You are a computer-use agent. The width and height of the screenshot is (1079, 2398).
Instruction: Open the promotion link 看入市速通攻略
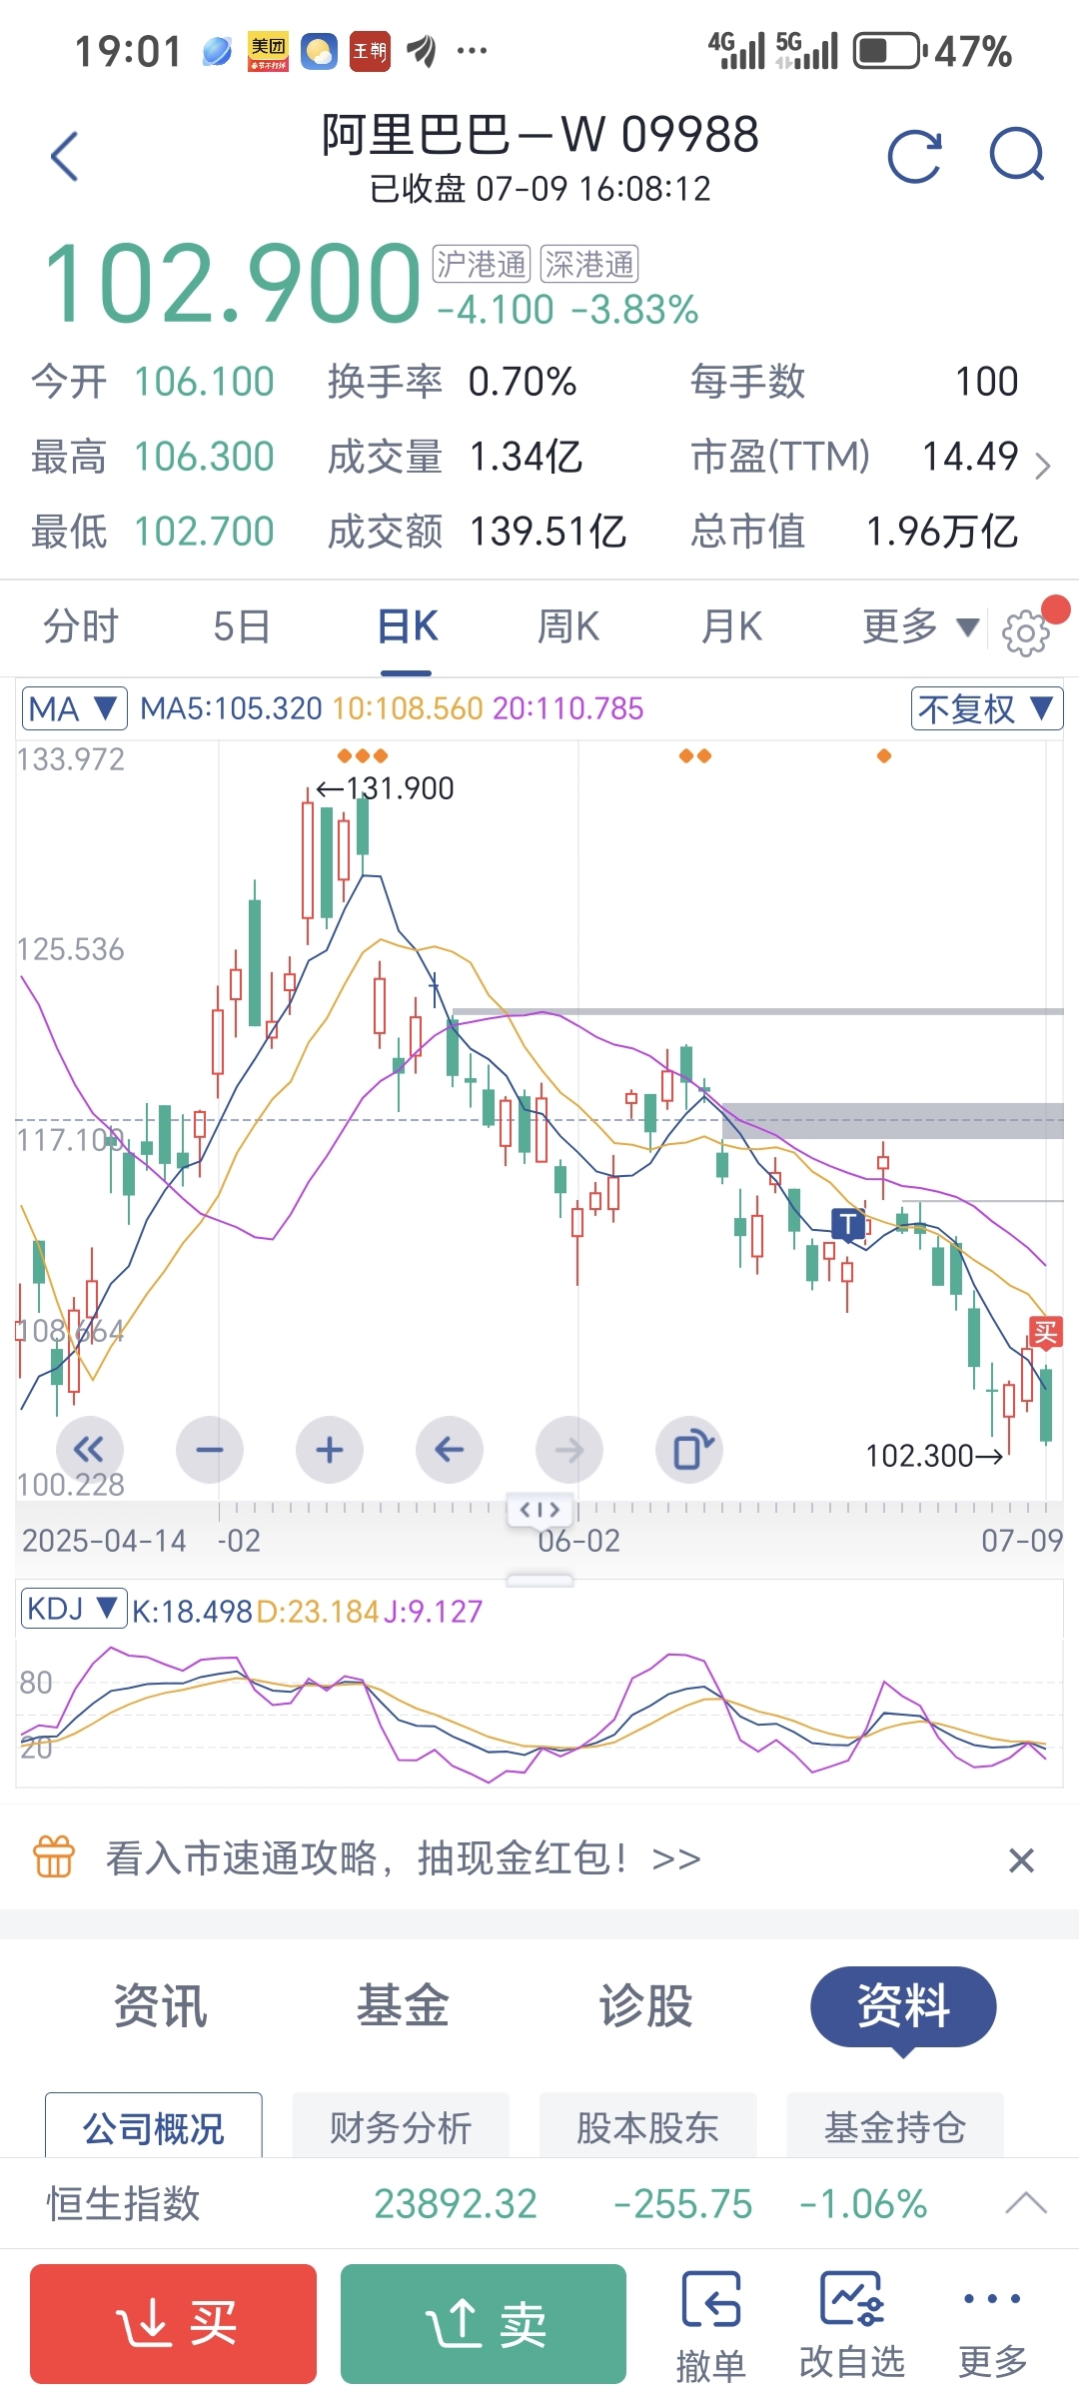click(403, 1858)
